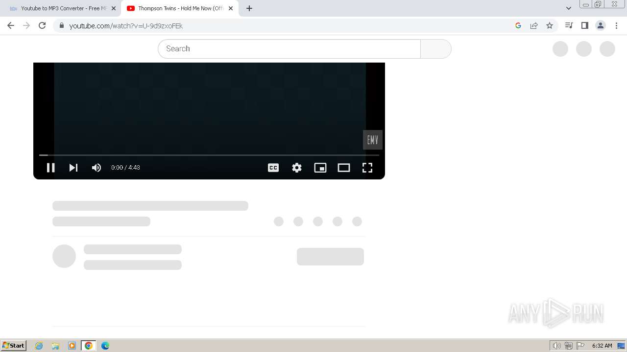Share this page from the address bar

pyautogui.click(x=534, y=25)
